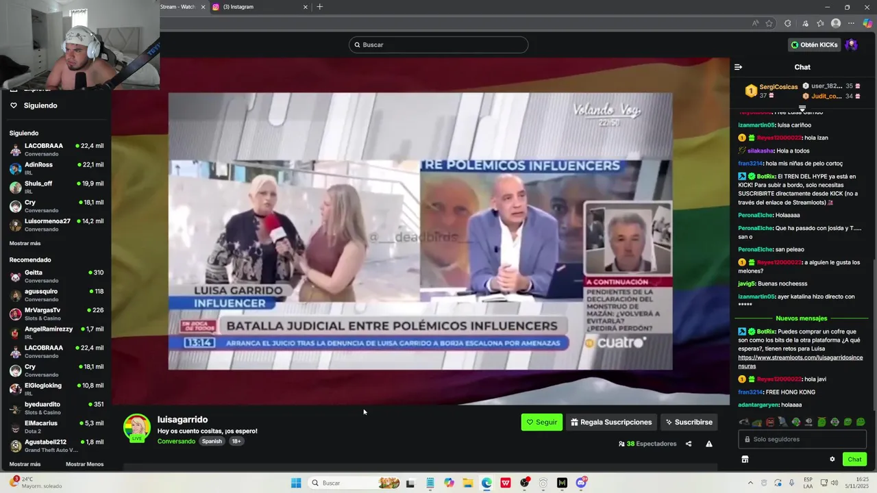Open the streamloots link in chat
877x493 pixels.
(800, 362)
